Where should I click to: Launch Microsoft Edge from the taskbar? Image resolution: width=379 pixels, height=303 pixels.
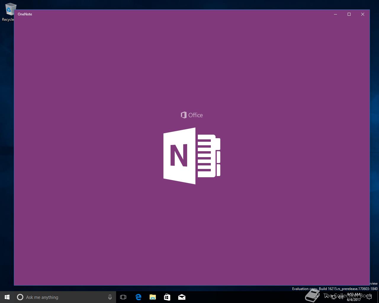[x=138, y=297]
